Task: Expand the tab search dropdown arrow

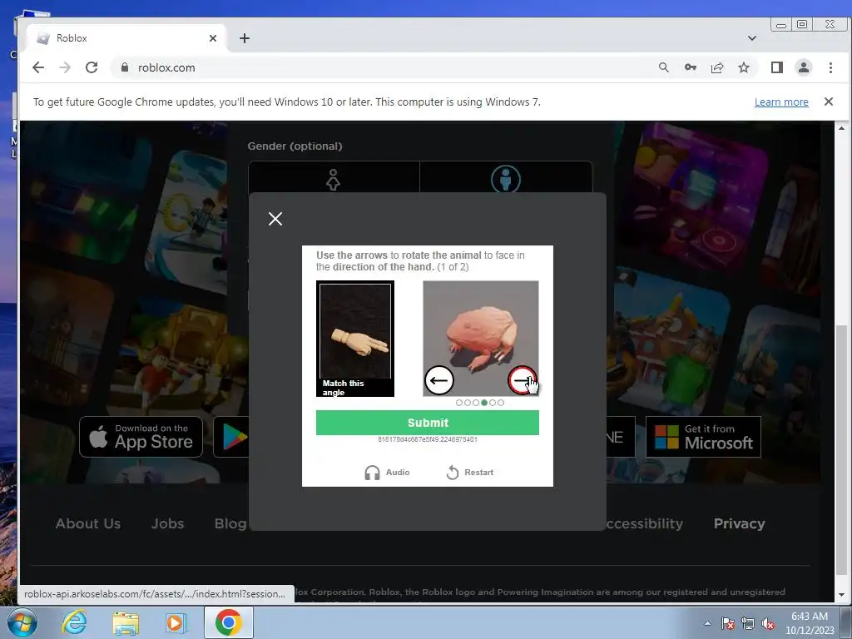Action: 752,38
